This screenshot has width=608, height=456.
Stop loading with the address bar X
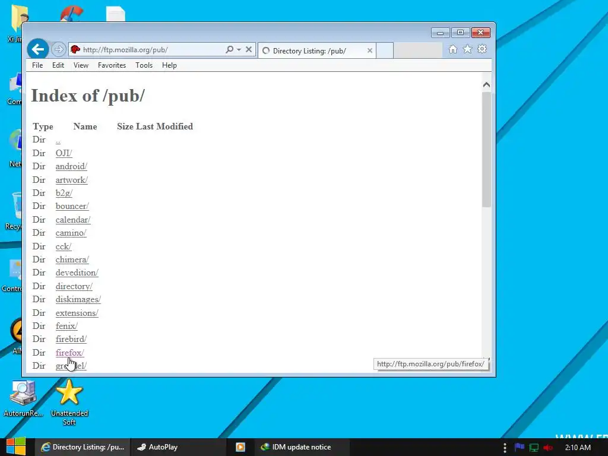click(249, 49)
